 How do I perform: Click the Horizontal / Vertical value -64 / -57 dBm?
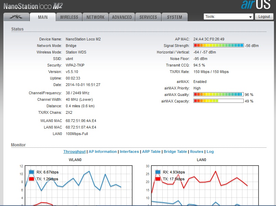tap(204, 52)
